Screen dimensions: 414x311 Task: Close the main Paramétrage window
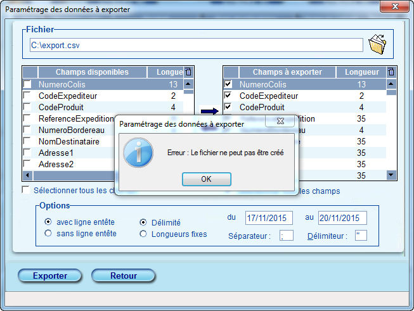[395, 6]
